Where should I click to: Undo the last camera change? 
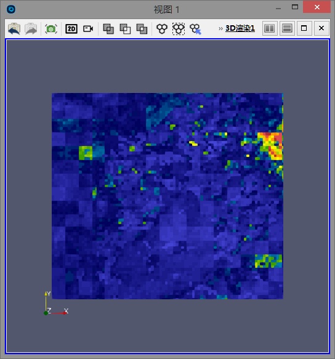pyautogui.click(x=14, y=28)
